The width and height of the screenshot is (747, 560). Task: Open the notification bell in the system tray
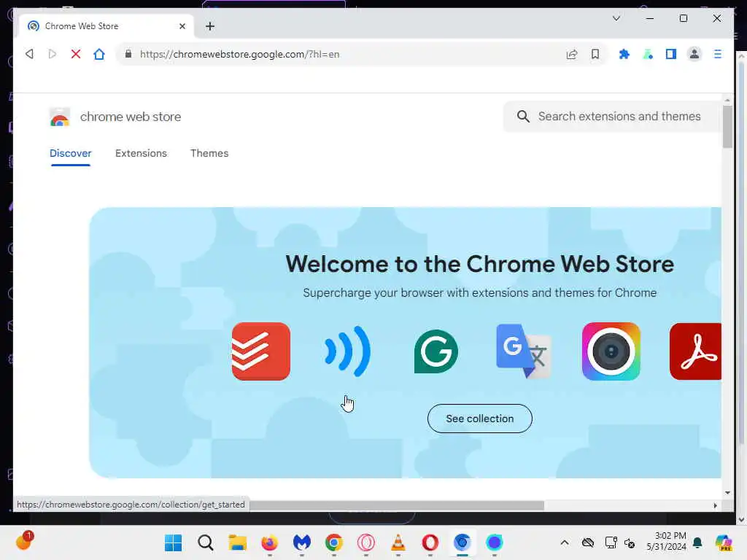pos(698,542)
